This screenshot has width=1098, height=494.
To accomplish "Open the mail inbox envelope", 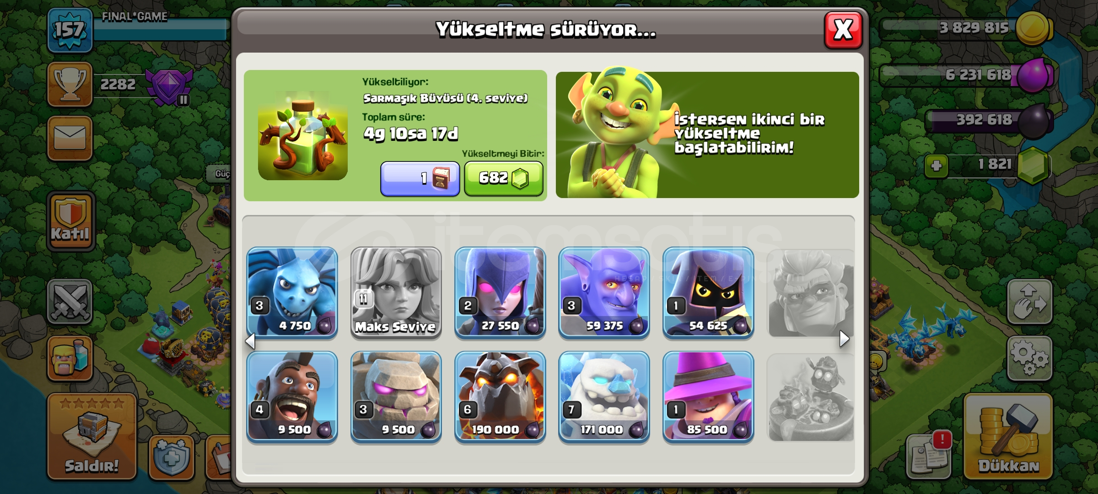I will (x=70, y=138).
